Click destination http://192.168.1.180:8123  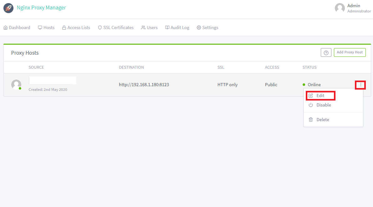(x=144, y=85)
